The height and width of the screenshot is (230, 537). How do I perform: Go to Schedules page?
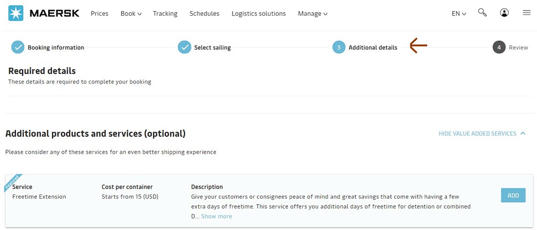coord(204,14)
